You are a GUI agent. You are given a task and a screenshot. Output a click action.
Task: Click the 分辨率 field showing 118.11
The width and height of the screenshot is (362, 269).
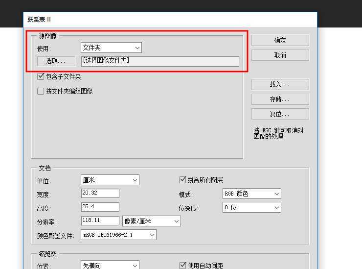click(100, 220)
